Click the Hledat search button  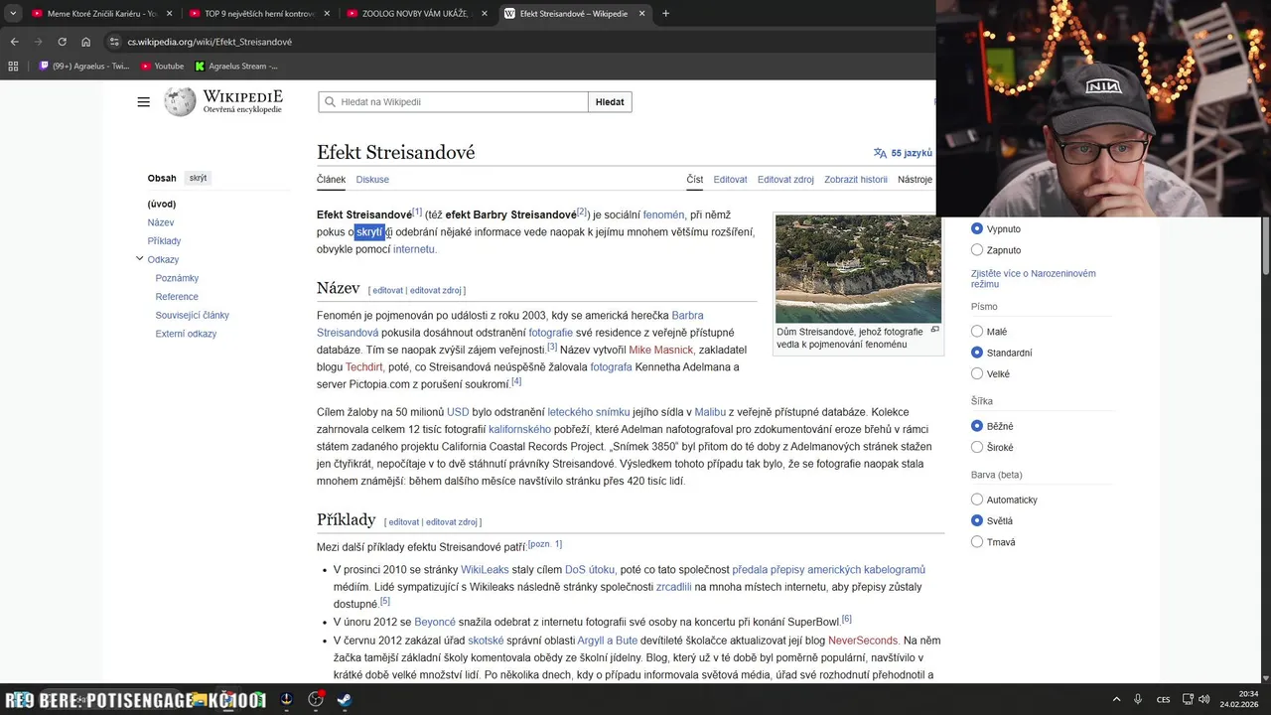[x=610, y=102]
